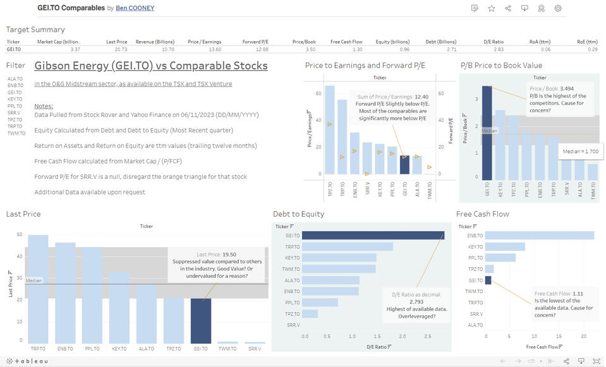This screenshot has width=606, height=367.
Task: Select ENB.TO in the Filter list
Action: pyautogui.click(x=15, y=85)
